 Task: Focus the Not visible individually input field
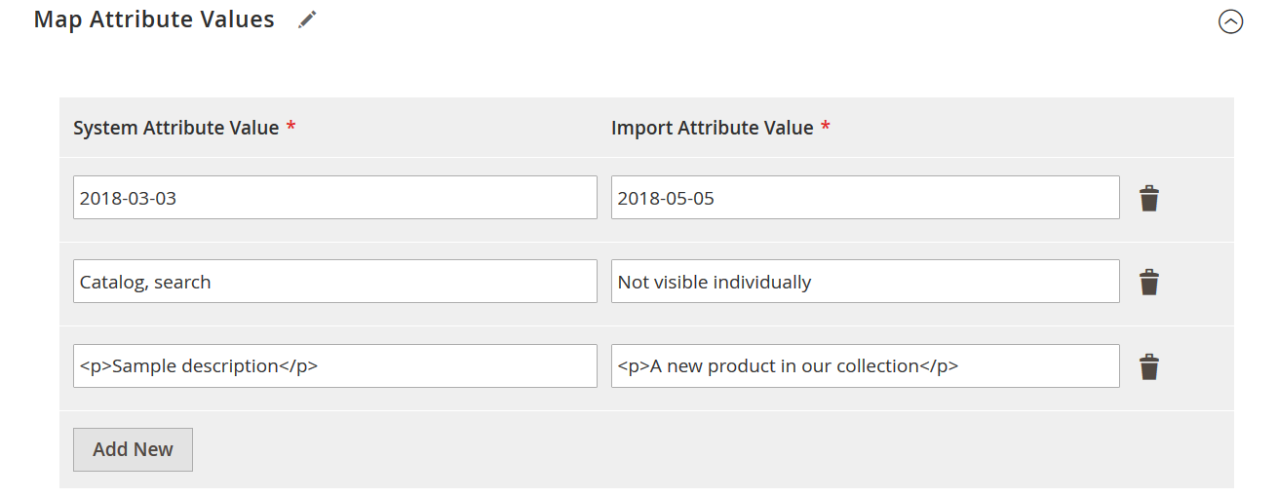click(865, 282)
